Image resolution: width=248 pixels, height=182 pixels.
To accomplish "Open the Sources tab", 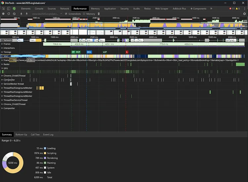I will tap(52, 9).
